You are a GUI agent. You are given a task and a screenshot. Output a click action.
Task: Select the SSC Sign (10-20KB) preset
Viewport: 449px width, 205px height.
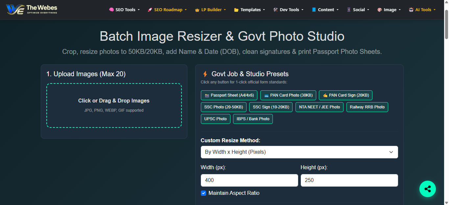click(x=271, y=107)
